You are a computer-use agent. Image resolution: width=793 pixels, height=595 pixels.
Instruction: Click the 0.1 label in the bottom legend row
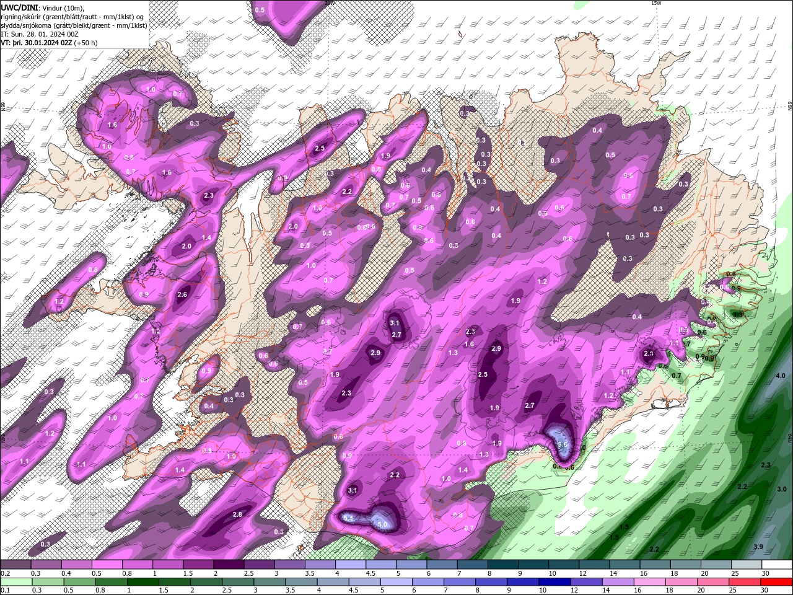pyautogui.click(x=5, y=591)
